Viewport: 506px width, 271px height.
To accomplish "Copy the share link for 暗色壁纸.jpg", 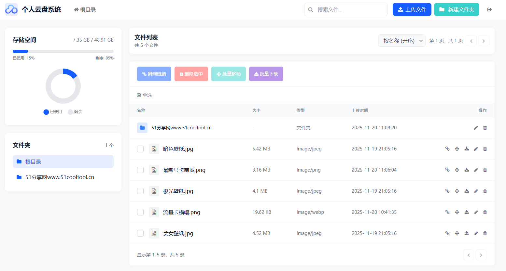I will (x=447, y=148).
